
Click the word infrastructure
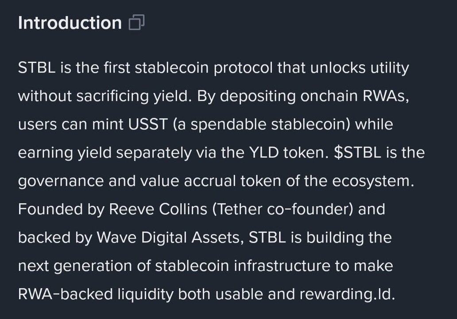tap(282, 266)
